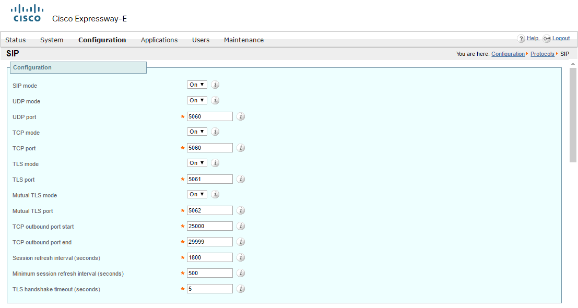Open info icon for UDP mode
Screen dimensions: 578x308
(x=215, y=100)
